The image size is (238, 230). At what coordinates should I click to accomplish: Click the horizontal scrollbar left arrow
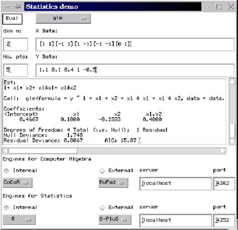pyautogui.click(x=5, y=151)
